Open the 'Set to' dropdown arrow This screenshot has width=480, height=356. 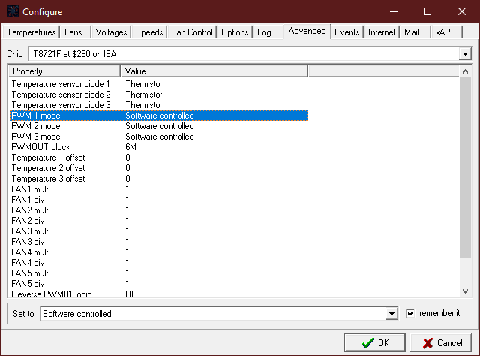pyautogui.click(x=391, y=314)
